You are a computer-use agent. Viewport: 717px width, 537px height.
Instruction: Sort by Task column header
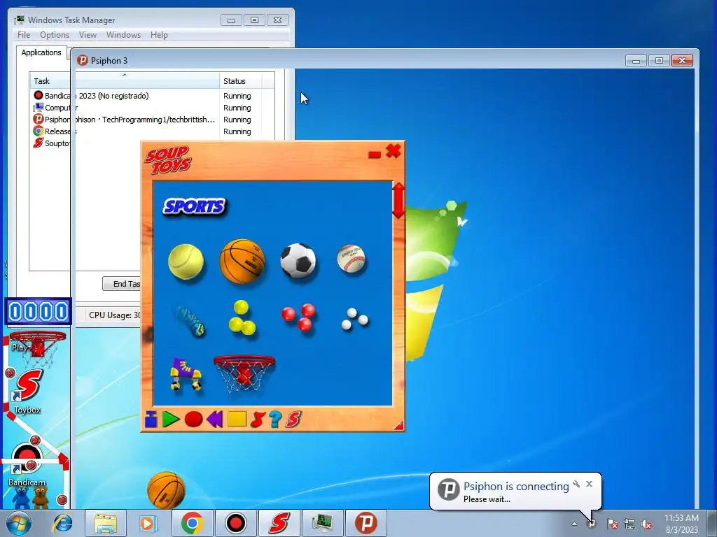click(x=125, y=81)
